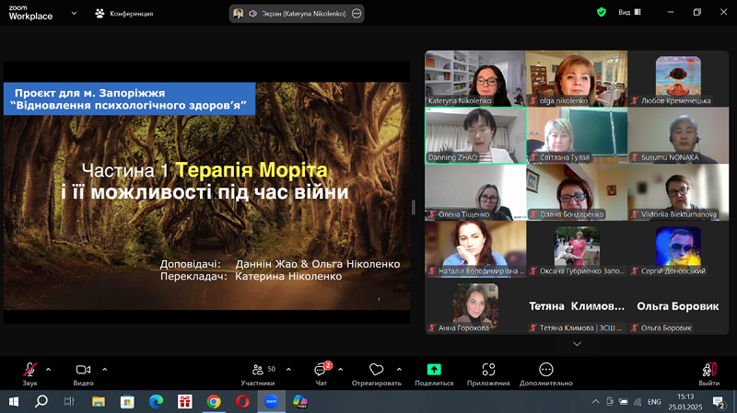This screenshot has height=413, width=737.
Task: Click the Выйти leave meeting button
Action: point(708,371)
